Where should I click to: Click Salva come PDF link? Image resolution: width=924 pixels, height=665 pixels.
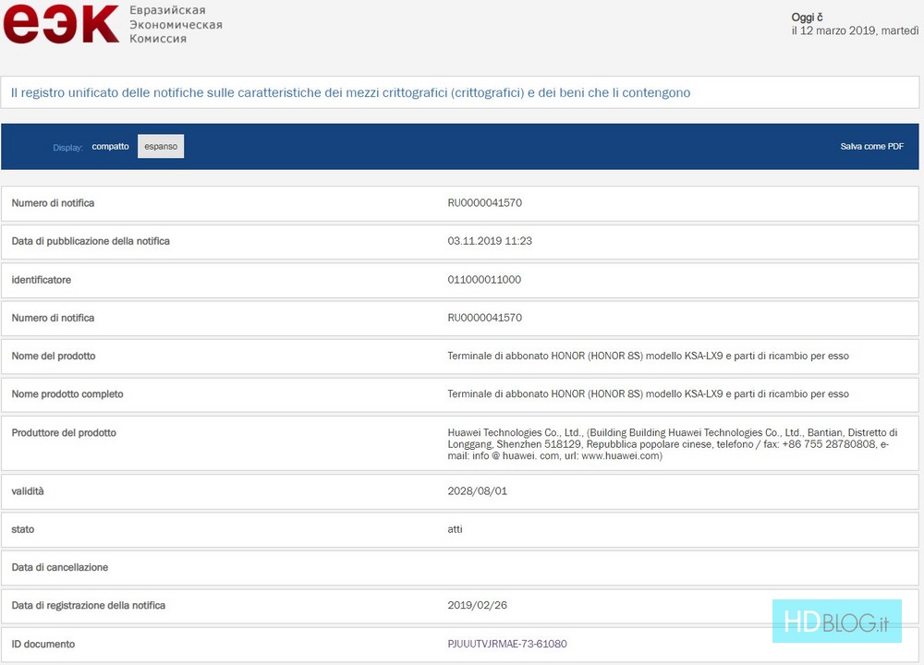(x=871, y=146)
